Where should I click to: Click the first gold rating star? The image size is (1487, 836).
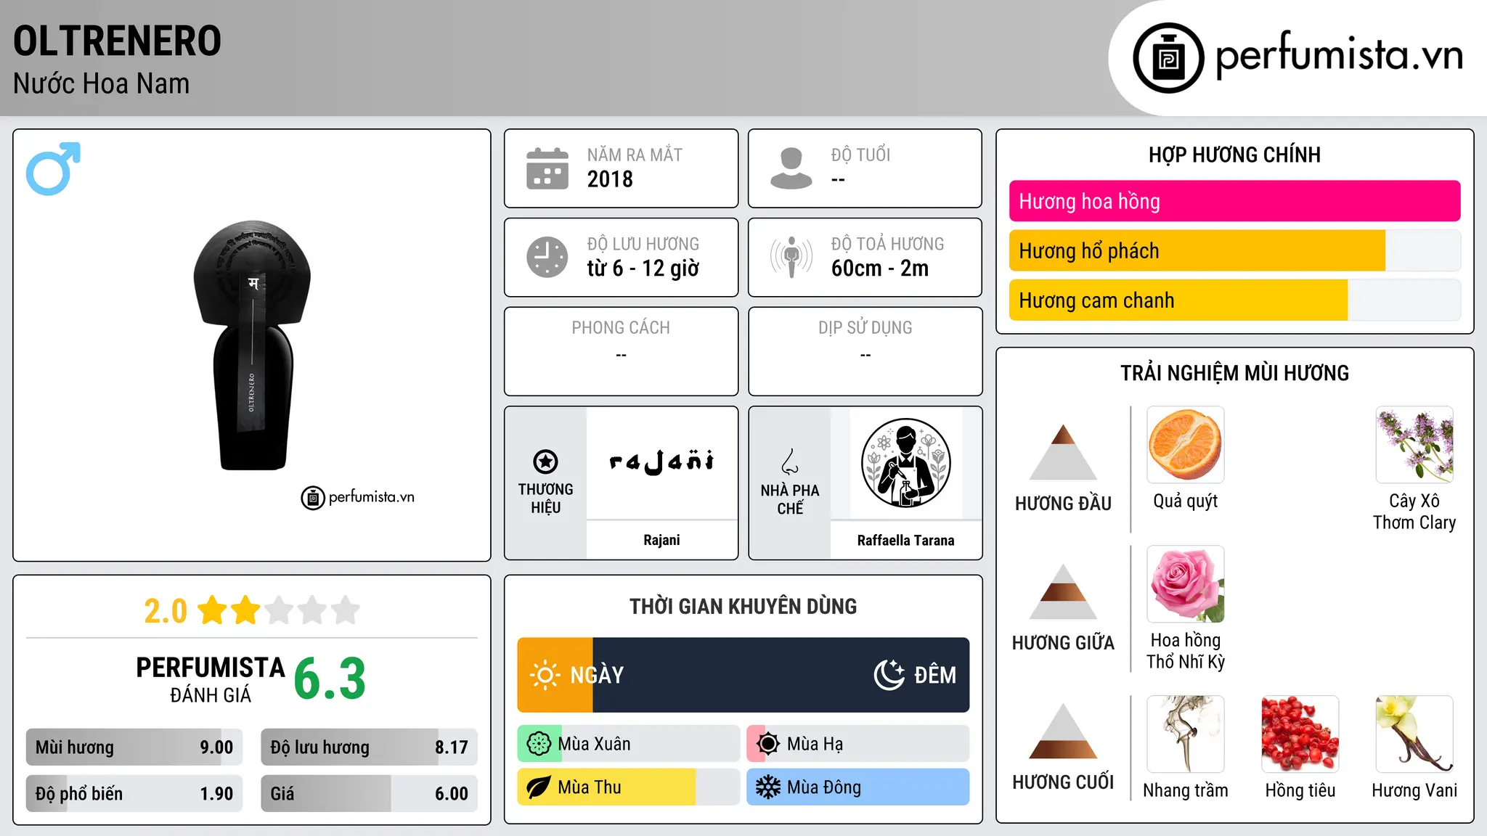tap(213, 610)
